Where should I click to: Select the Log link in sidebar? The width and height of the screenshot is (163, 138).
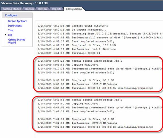coord(10,35)
